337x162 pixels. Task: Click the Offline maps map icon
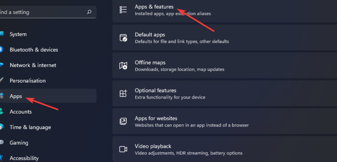point(123,66)
